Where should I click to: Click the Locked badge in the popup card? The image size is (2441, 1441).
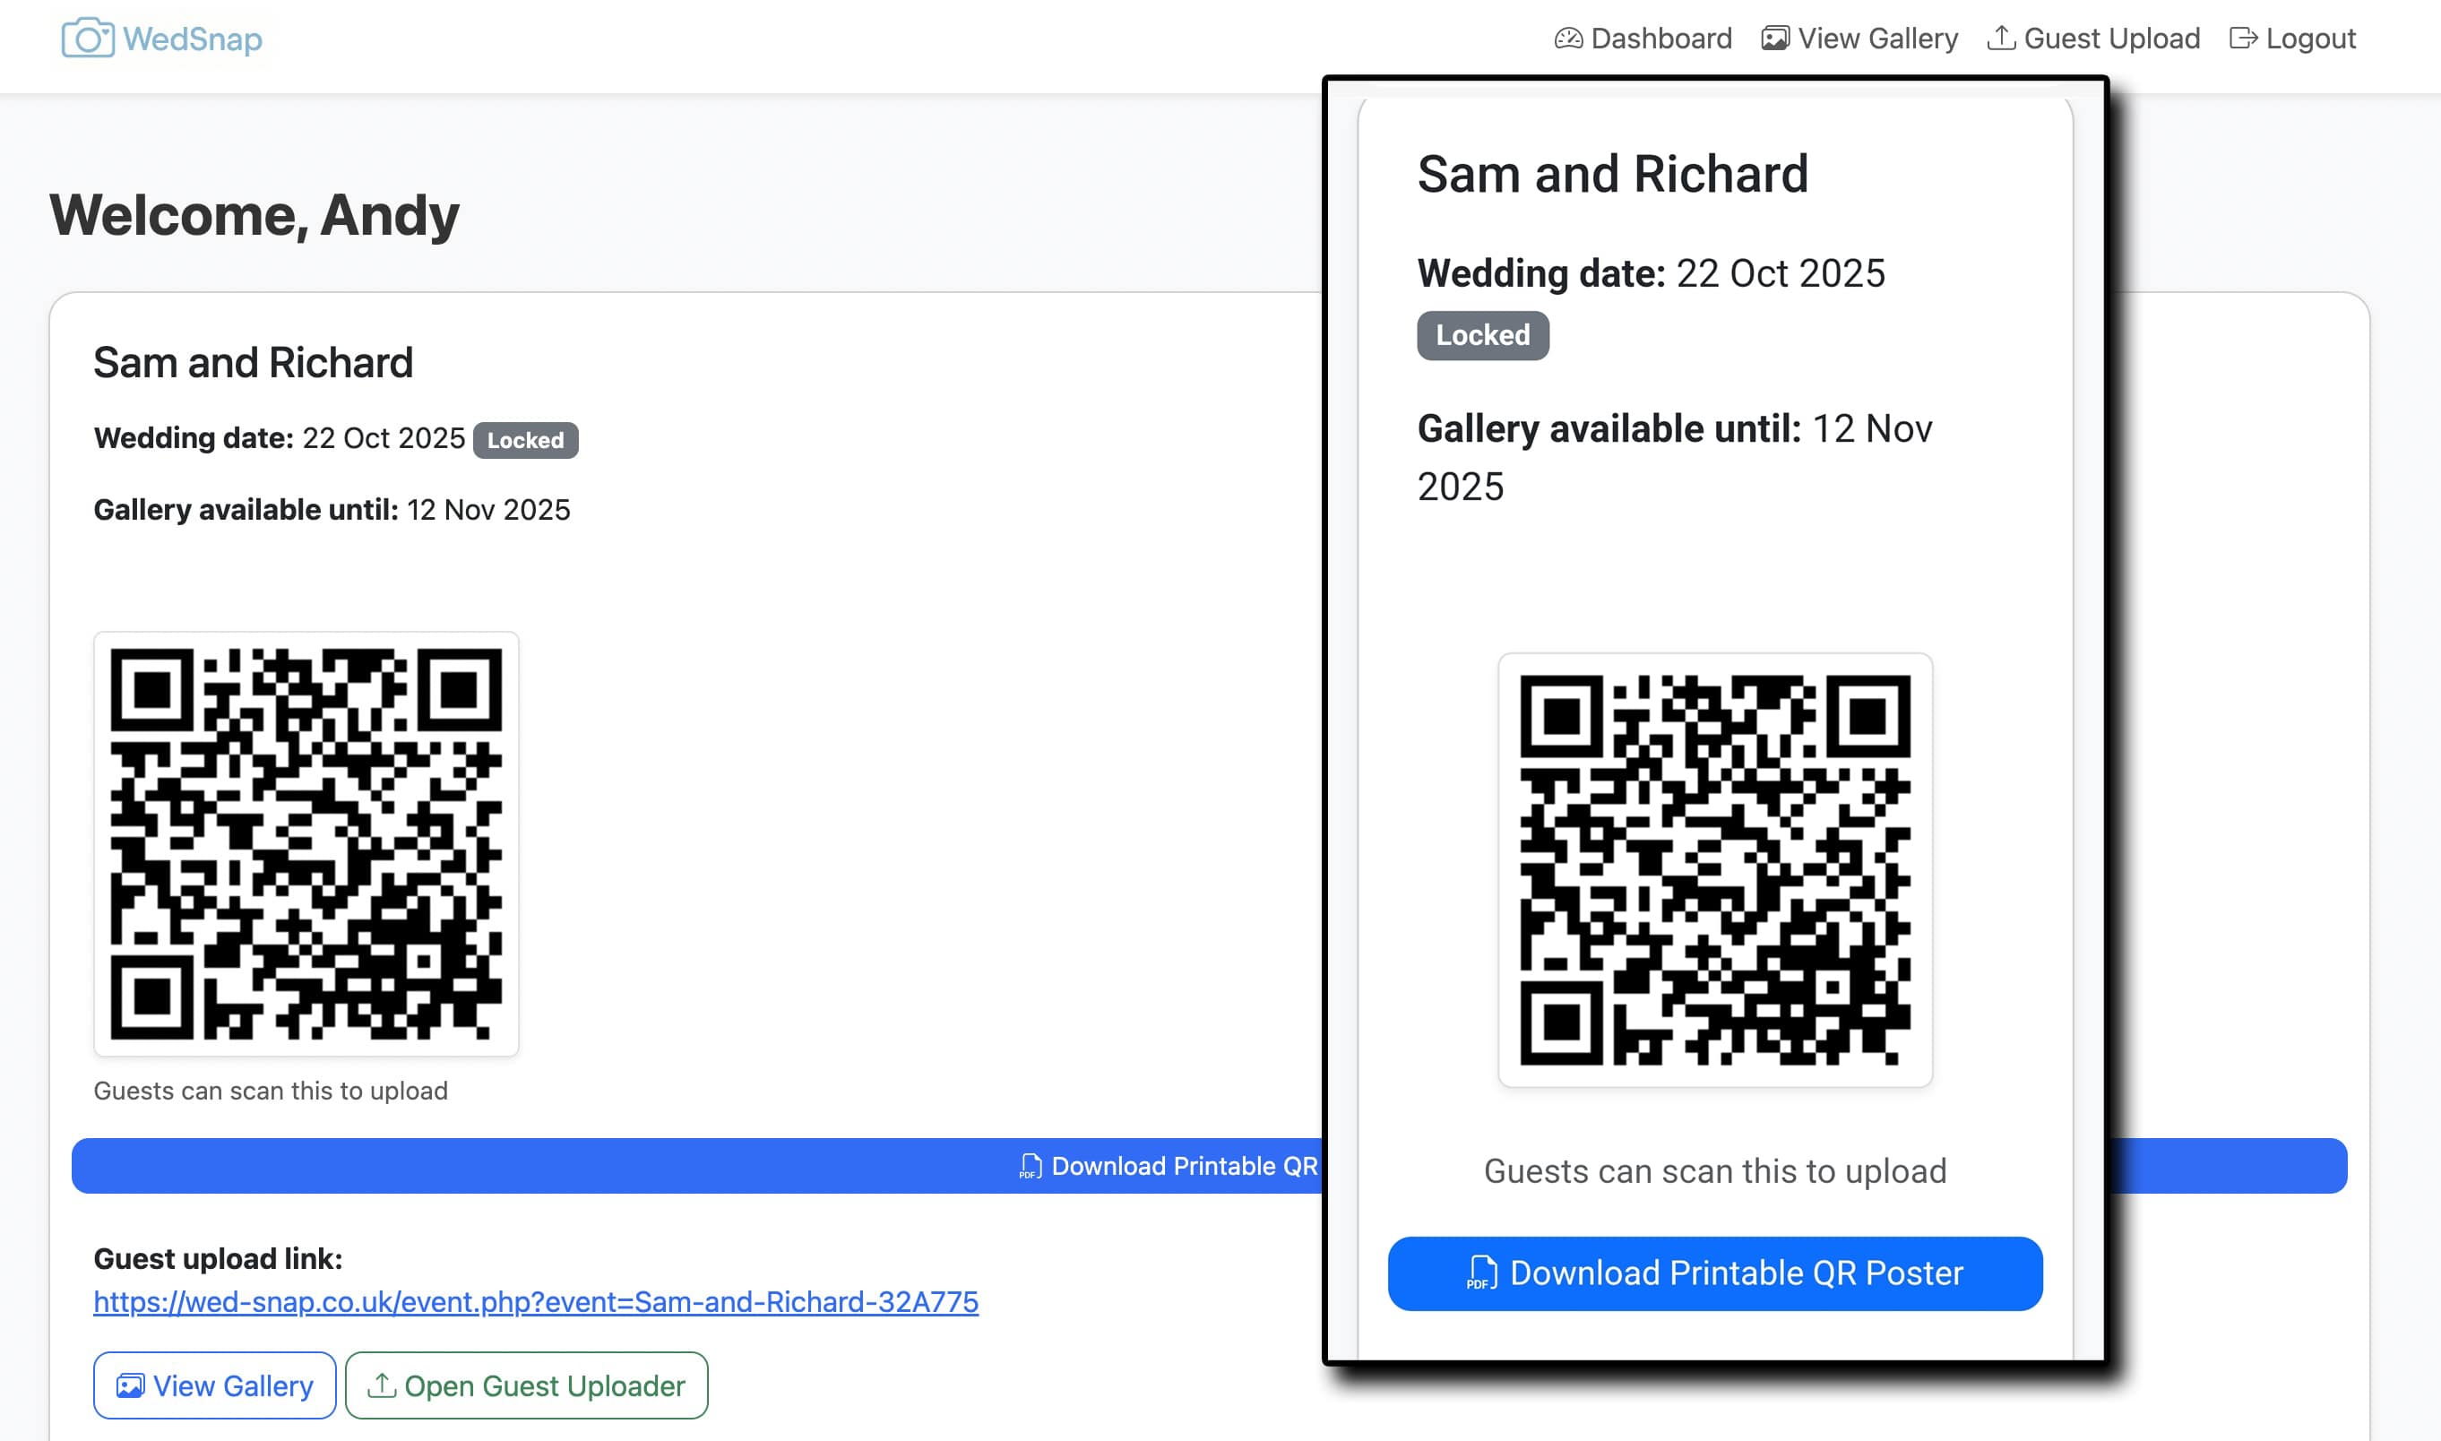pyautogui.click(x=1483, y=335)
